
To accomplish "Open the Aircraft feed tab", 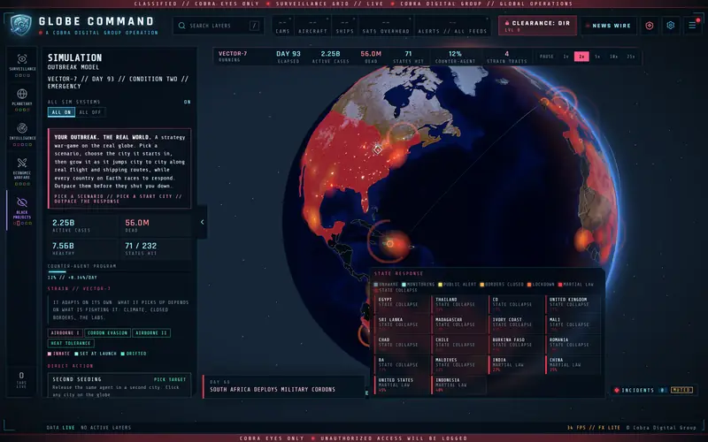I will pyautogui.click(x=312, y=27).
